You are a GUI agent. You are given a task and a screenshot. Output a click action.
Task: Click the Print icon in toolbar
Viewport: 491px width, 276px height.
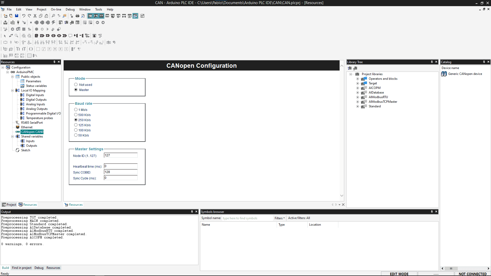pos(77,16)
